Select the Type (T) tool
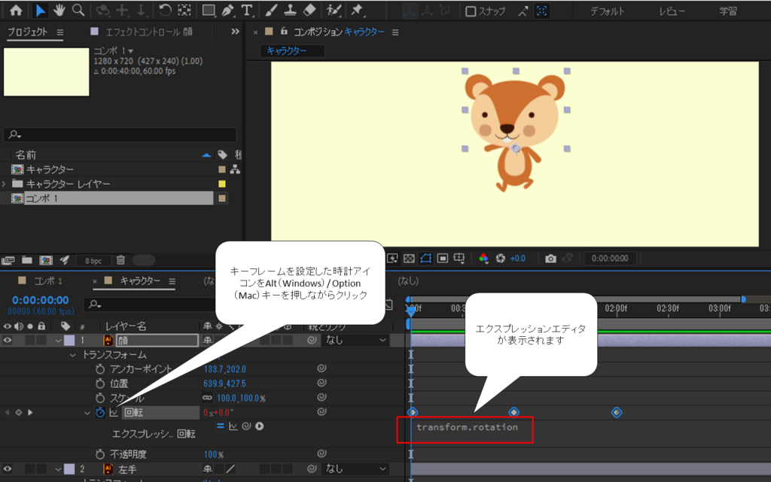This screenshot has width=771, height=482. [247, 11]
